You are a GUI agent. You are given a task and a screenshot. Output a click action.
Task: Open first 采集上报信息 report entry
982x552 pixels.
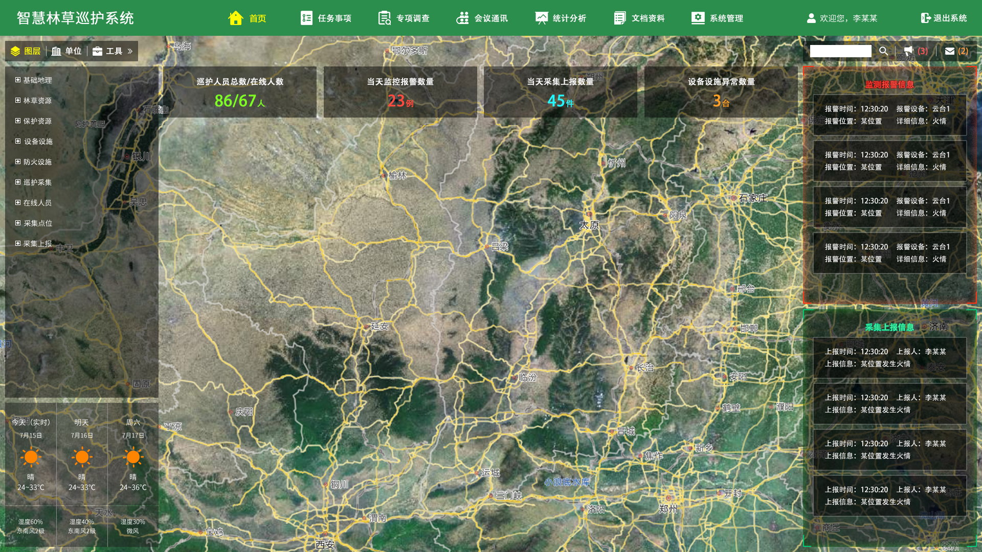coord(889,358)
